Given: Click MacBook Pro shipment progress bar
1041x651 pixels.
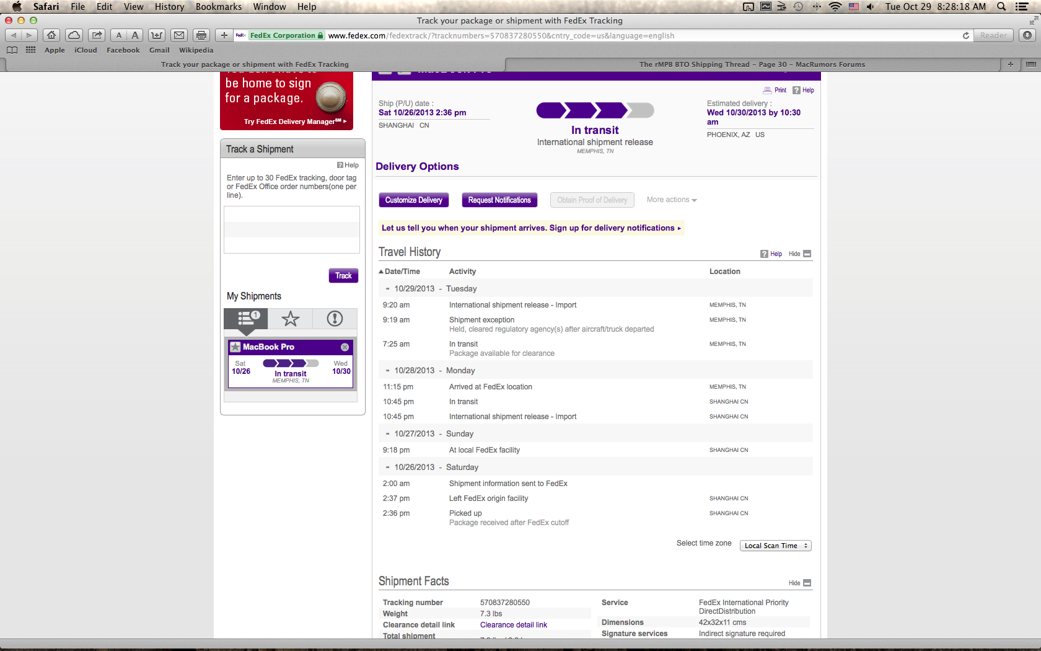Looking at the screenshot, I should coord(291,363).
